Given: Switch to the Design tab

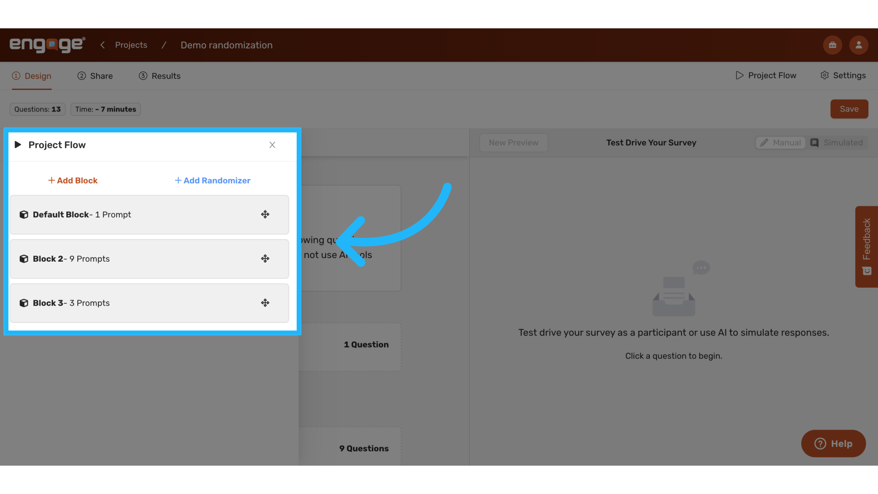Looking at the screenshot, I should (x=32, y=76).
